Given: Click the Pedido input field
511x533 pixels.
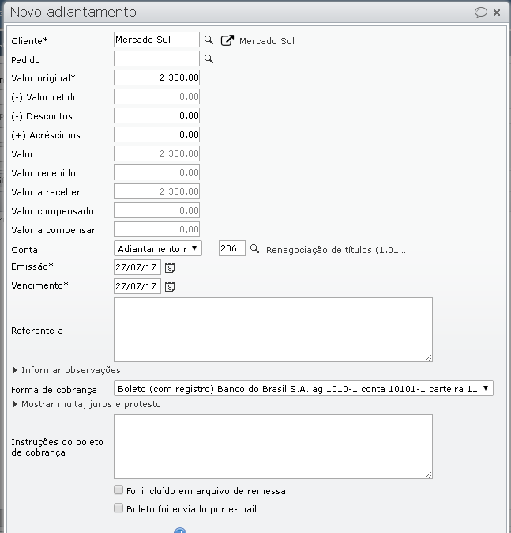Looking at the screenshot, I should pos(156,59).
